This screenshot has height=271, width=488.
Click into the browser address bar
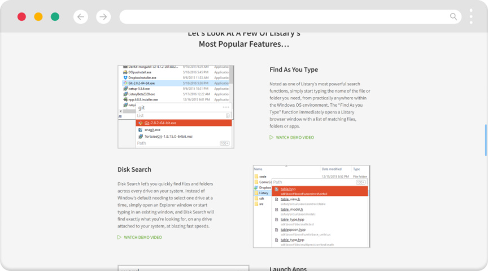pos(282,17)
